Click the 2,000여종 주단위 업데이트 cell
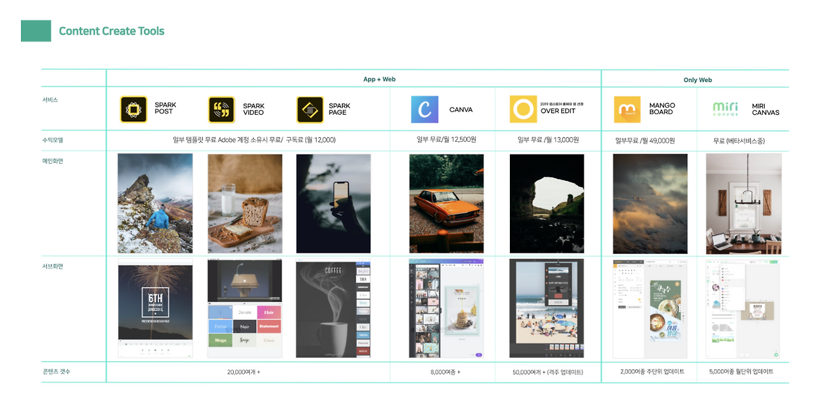The image size is (822, 408). tap(652, 372)
